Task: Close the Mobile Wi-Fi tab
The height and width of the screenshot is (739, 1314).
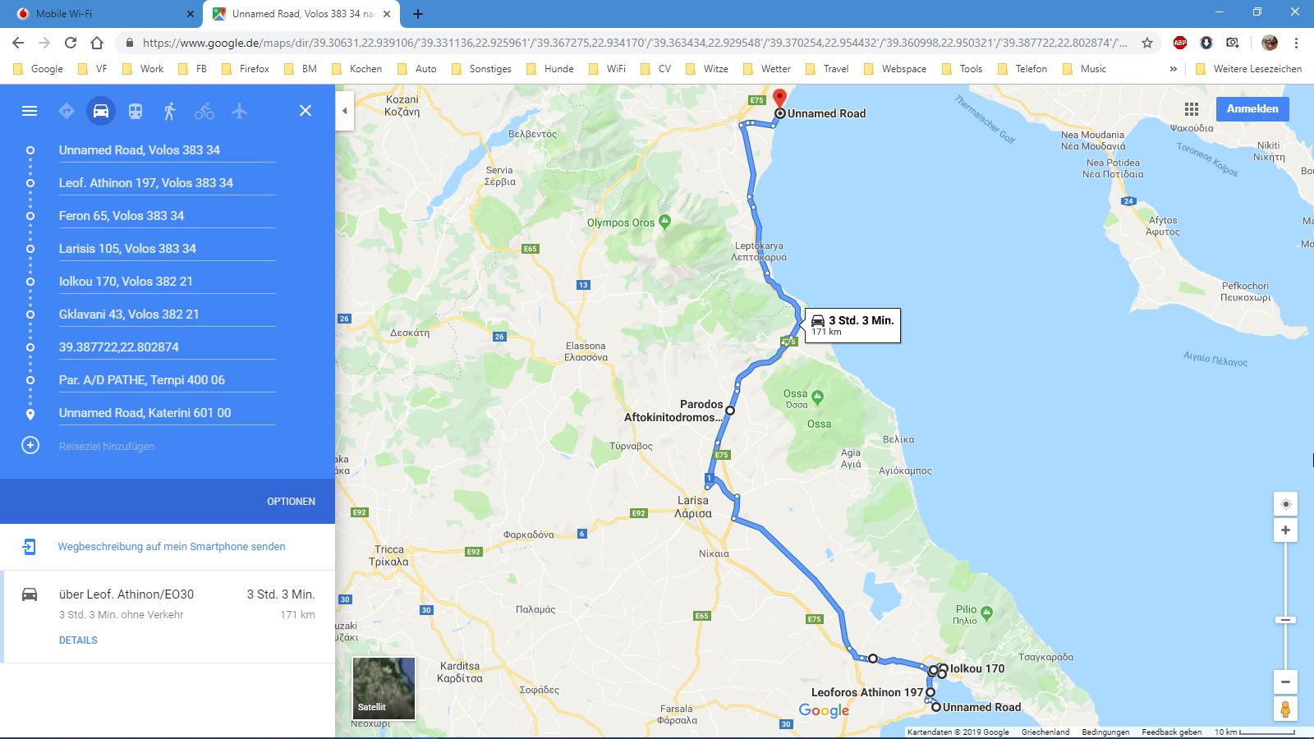Action: pyautogui.click(x=191, y=14)
